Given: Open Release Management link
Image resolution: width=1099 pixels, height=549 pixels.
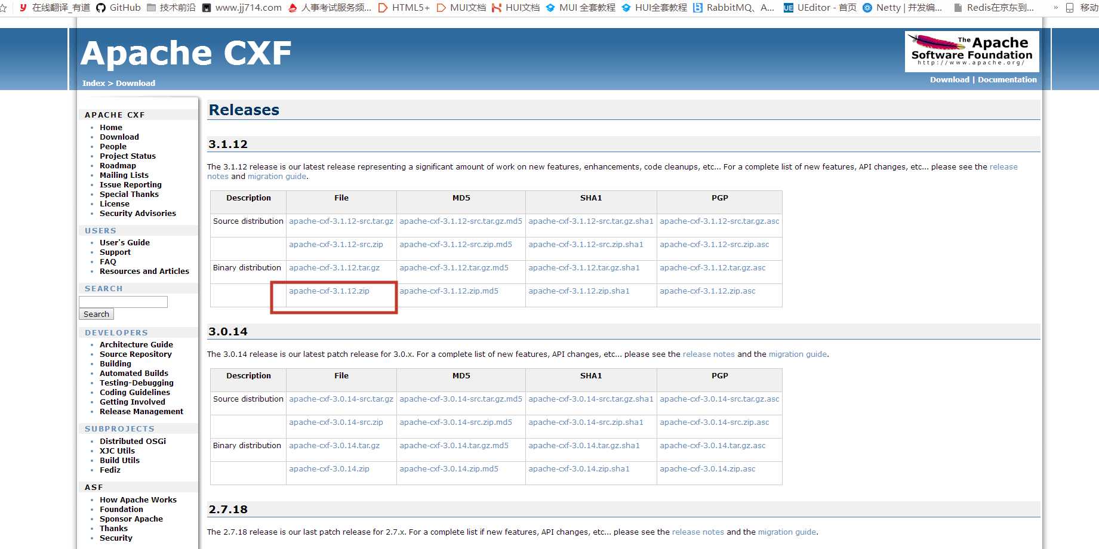Looking at the screenshot, I should [141, 411].
